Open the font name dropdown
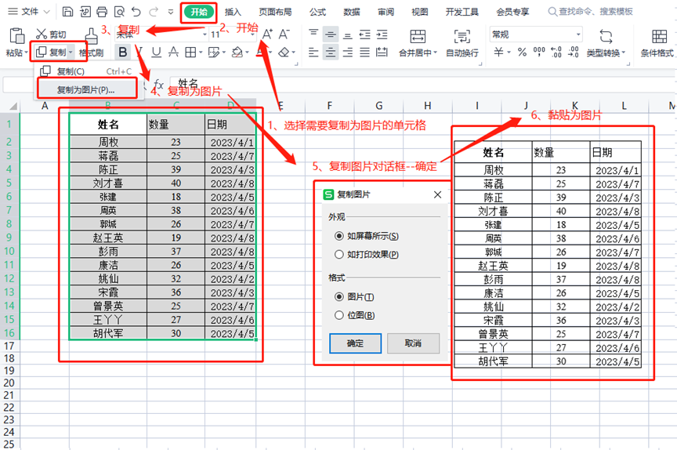Viewport: 677px width, 450px height. click(205, 34)
